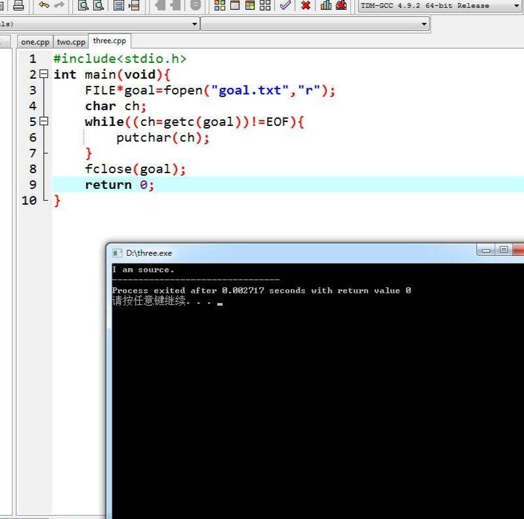Click the while keyword on line 5
The image size is (524, 519).
(104, 122)
